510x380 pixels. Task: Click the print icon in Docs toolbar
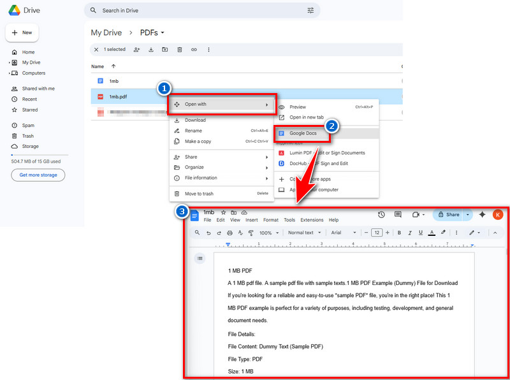coord(229,233)
